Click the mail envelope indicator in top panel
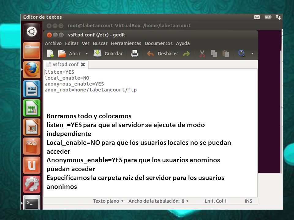This screenshot has width=294, height=220. (x=257, y=17)
